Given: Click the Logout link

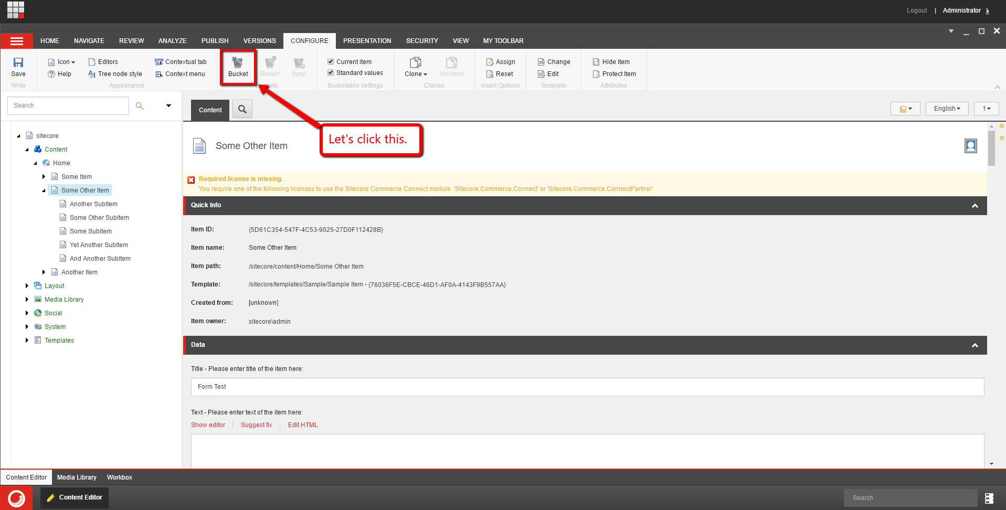Looking at the screenshot, I should click(916, 10).
